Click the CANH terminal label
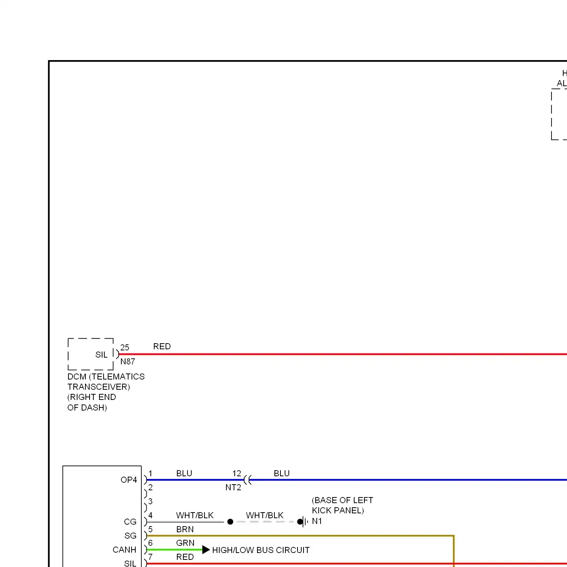This screenshot has width=567, height=567. pos(124,550)
